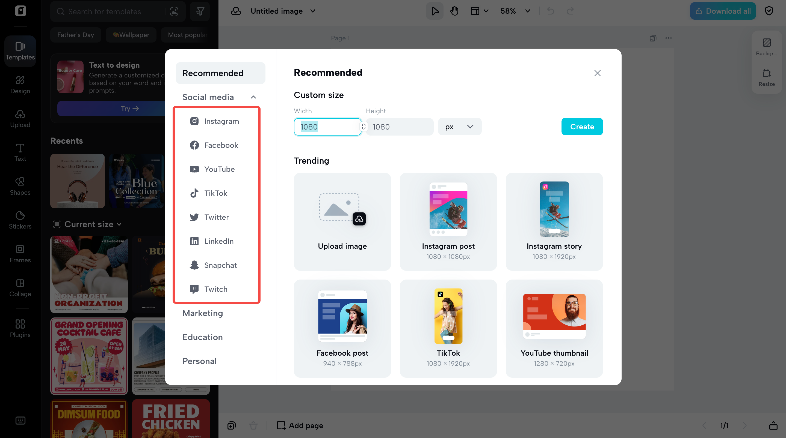This screenshot has height=438, width=786.
Task: Open the px unit dropdown
Action: (460, 127)
